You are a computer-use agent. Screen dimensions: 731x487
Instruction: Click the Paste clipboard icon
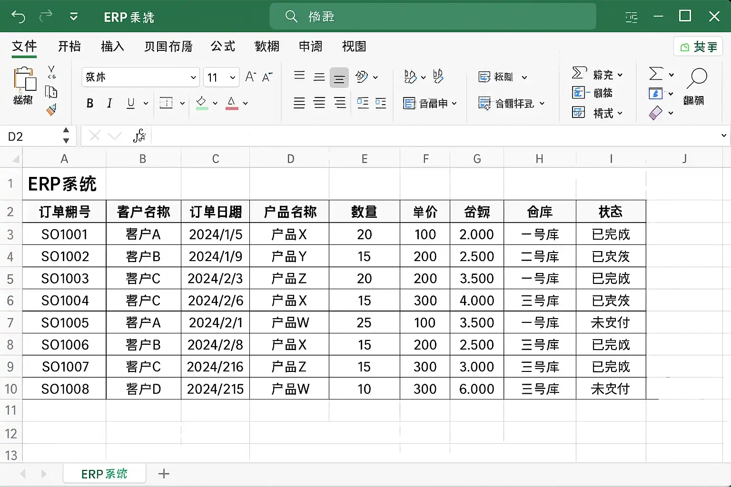[x=24, y=79]
